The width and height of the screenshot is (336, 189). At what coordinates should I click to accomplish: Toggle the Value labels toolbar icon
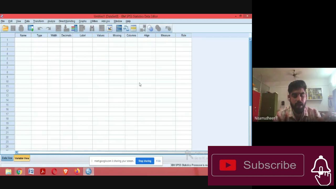pyautogui.click(x=143, y=28)
